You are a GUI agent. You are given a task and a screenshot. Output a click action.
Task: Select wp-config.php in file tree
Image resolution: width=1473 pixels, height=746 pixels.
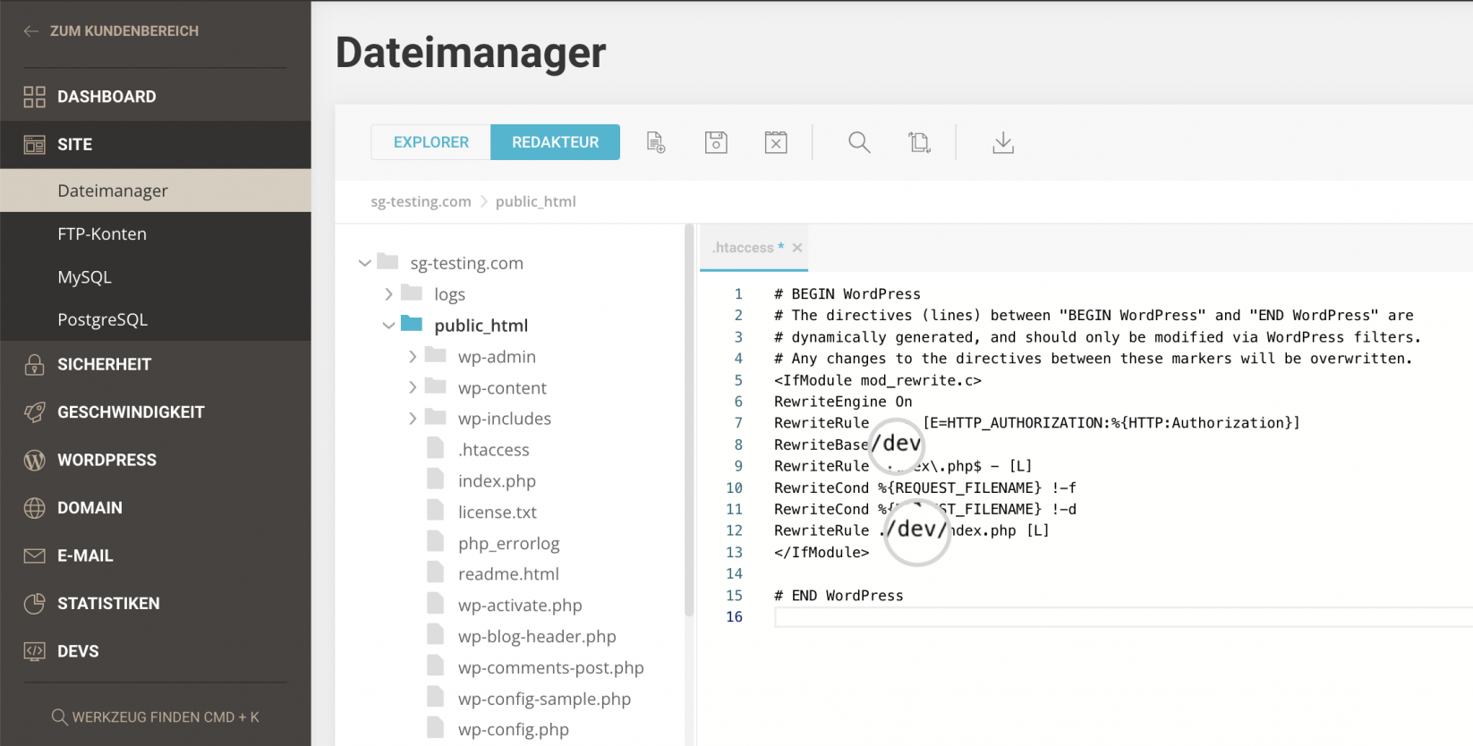click(514, 730)
